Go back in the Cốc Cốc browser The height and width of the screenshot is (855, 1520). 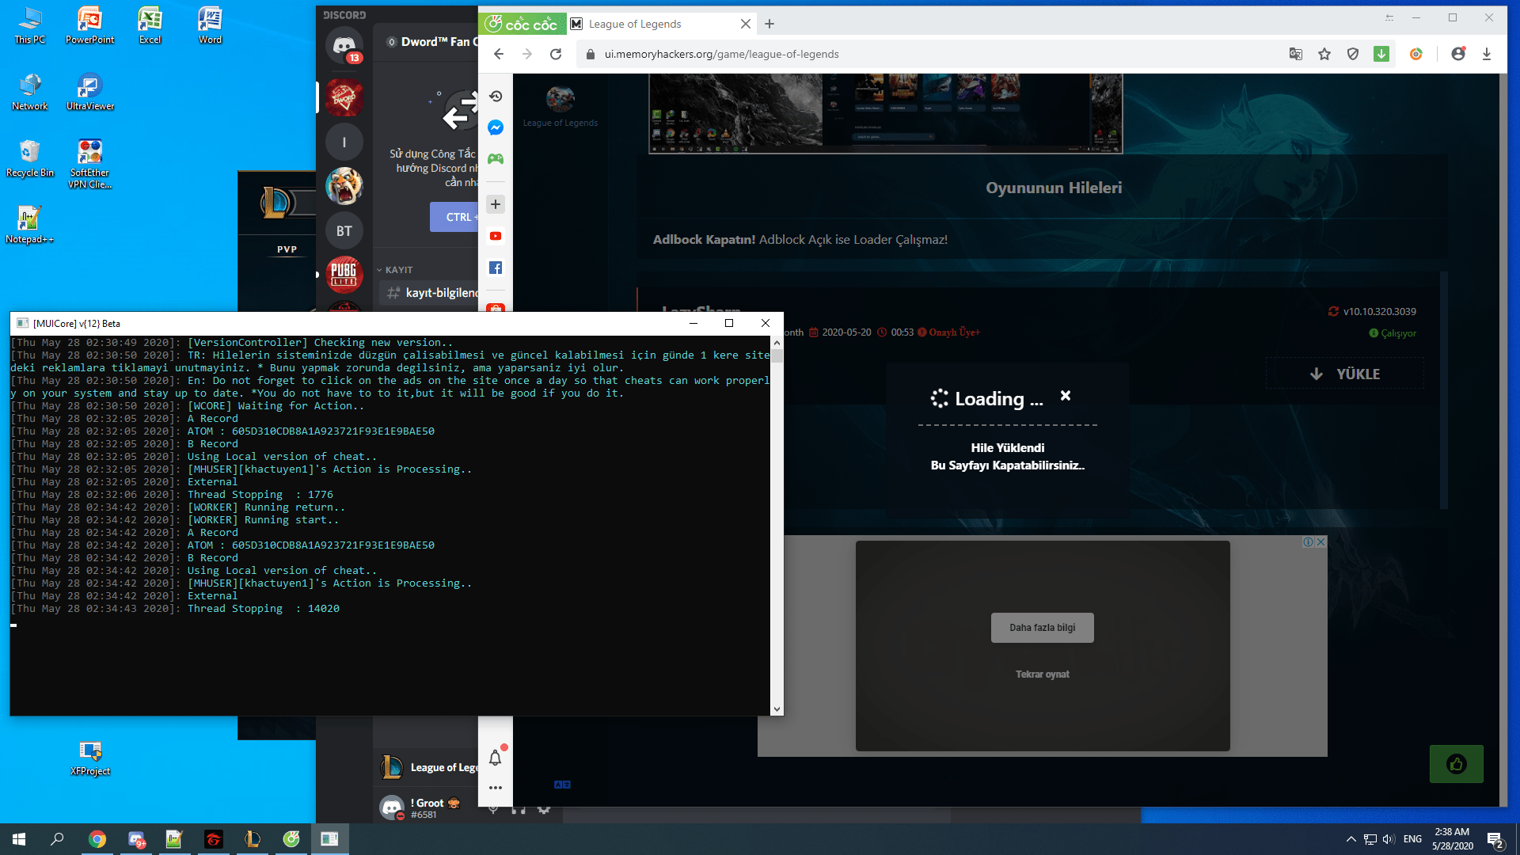point(498,54)
